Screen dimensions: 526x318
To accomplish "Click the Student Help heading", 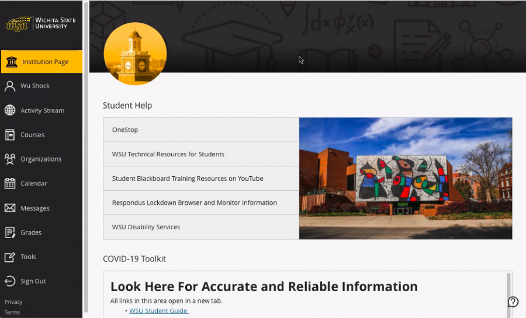I will 127,106.
